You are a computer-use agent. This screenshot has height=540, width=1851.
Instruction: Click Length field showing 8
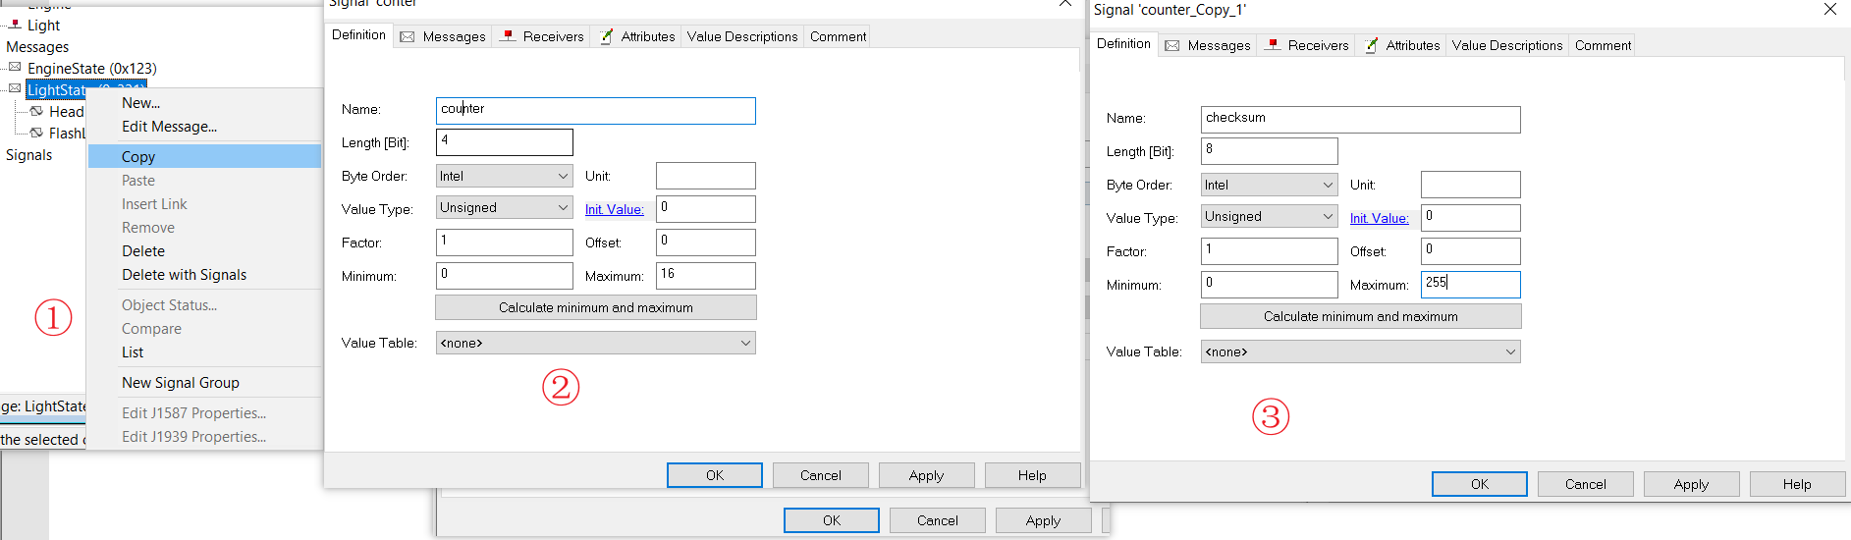(1270, 151)
